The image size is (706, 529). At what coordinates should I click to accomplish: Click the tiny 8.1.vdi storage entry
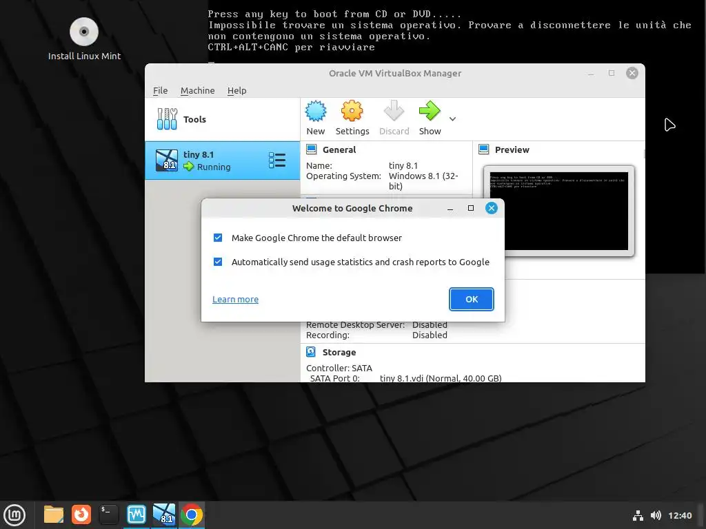[x=441, y=378]
